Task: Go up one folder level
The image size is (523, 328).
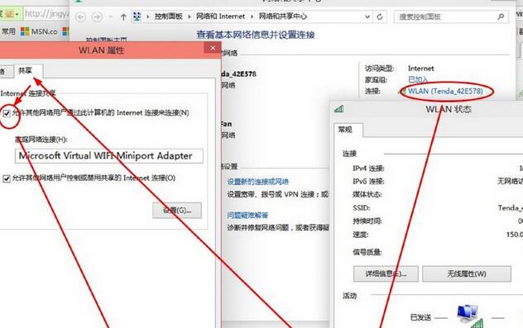Action: (123, 17)
